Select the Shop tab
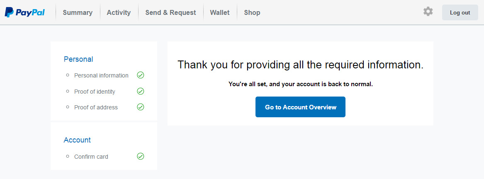Viewport: 484px width, 179px height. click(252, 13)
